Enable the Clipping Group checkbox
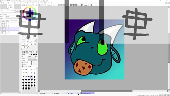Viewport: 170px width, 96px height. click(11, 20)
